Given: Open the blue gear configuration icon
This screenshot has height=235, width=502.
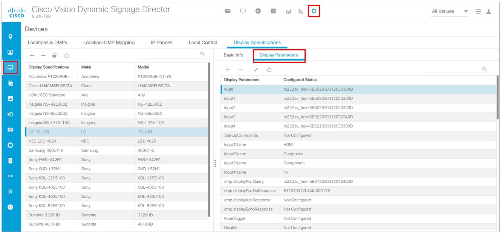Looking at the screenshot, I should (314, 11).
